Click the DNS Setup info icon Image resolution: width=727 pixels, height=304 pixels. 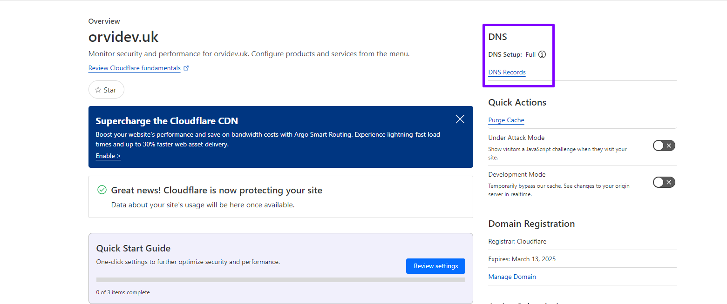point(542,54)
